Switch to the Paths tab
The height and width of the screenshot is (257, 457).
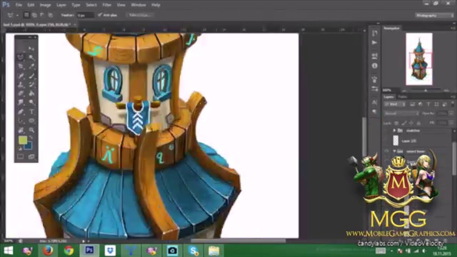pyautogui.click(x=402, y=97)
